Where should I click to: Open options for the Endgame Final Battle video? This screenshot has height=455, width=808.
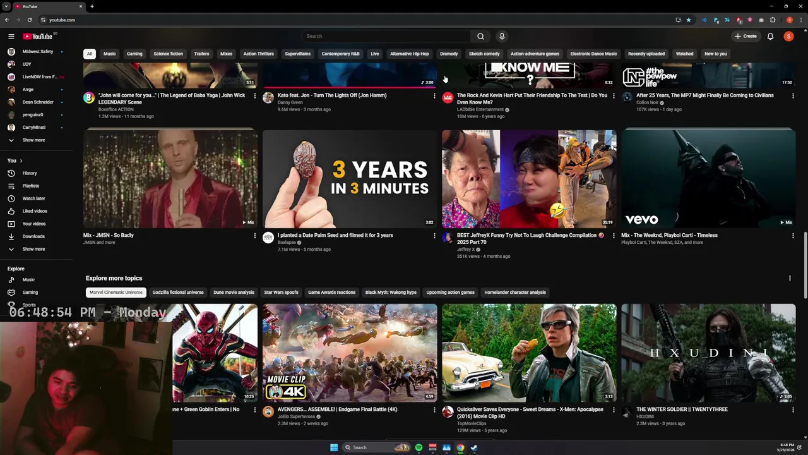[434, 409]
